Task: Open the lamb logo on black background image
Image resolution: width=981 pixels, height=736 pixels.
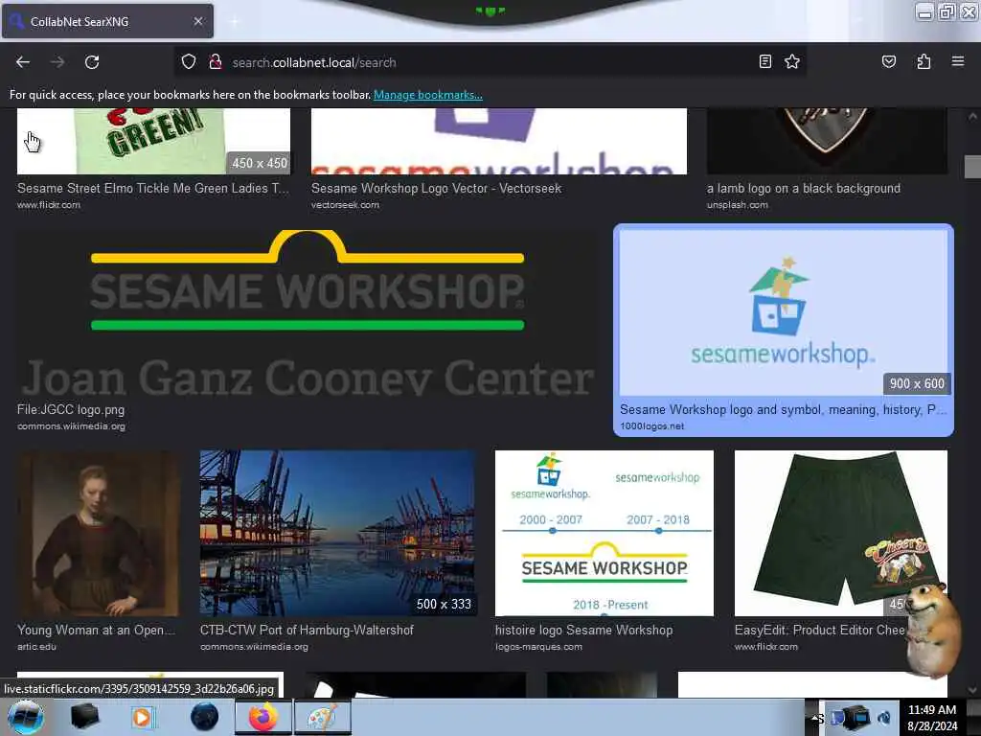Action: coord(827,141)
